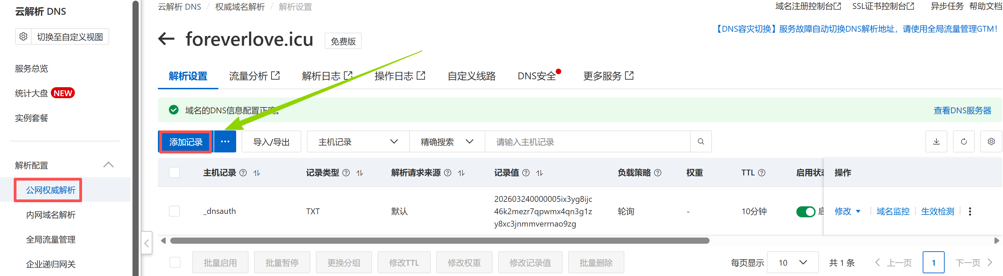Click the external-link icon beside 域名注册控制台
The width and height of the screenshot is (1003, 276).
tap(837, 6)
